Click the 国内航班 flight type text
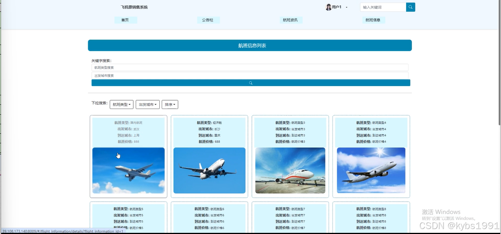 pyautogui.click(x=136, y=123)
